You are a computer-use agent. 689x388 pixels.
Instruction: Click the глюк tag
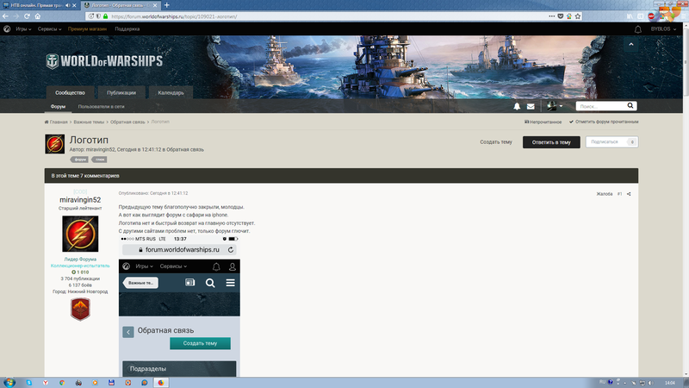pyautogui.click(x=99, y=160)
